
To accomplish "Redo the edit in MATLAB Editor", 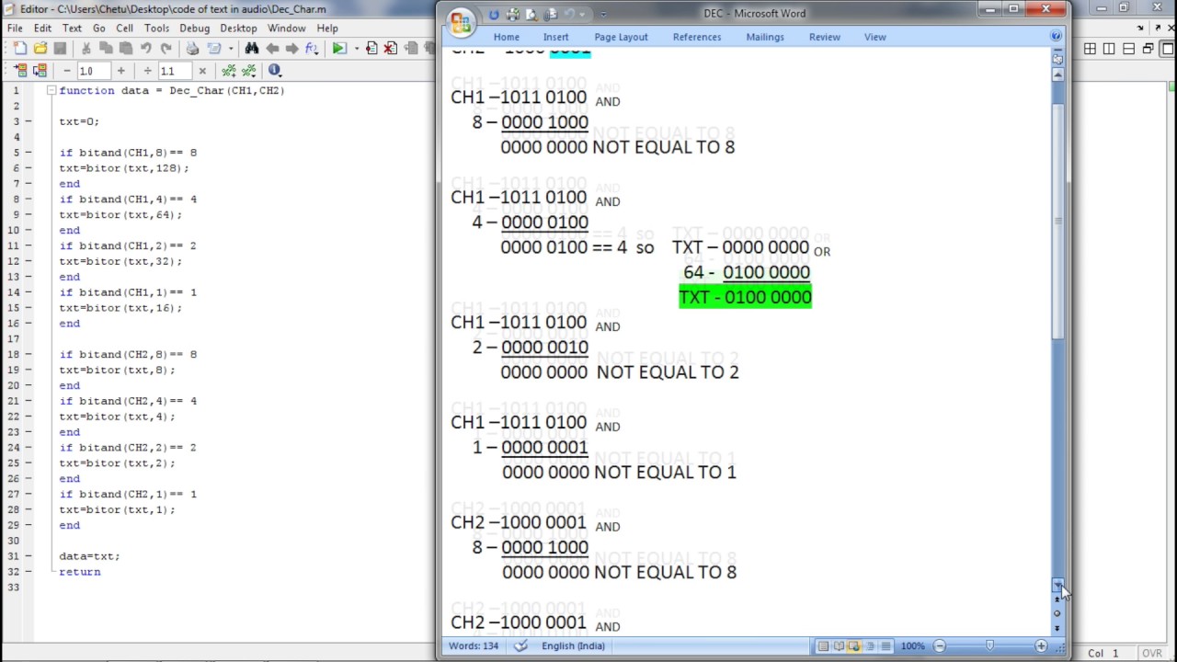I will [166, 49].
